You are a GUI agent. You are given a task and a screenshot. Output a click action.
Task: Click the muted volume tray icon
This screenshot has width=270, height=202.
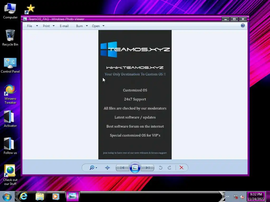(242, 197)
